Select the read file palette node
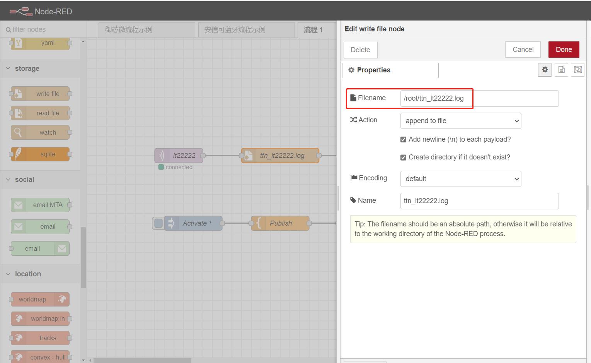Image resolution: width=591 pixels, height=363 pixels. pyautogui.click(x=40, y=113)
